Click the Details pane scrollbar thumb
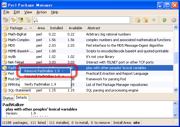This screenshot has width=180, height=127. [x=175, y=109]
